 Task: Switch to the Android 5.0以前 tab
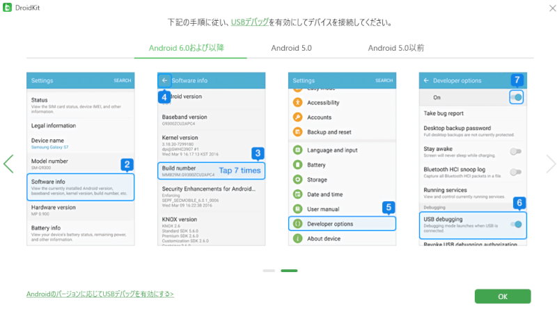[396, 48]
